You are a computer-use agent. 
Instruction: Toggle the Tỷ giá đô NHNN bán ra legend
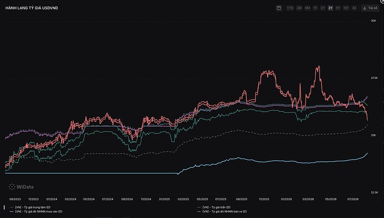(222, 211)
